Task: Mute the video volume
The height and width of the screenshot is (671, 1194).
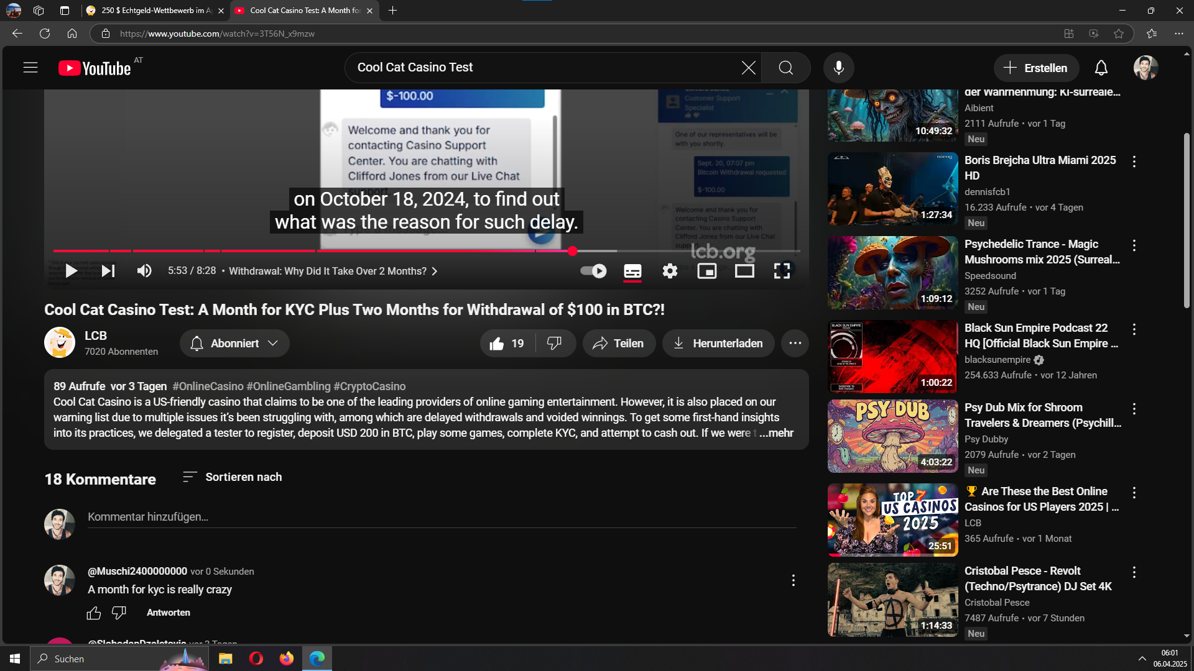Action: (x=144, y=271)
